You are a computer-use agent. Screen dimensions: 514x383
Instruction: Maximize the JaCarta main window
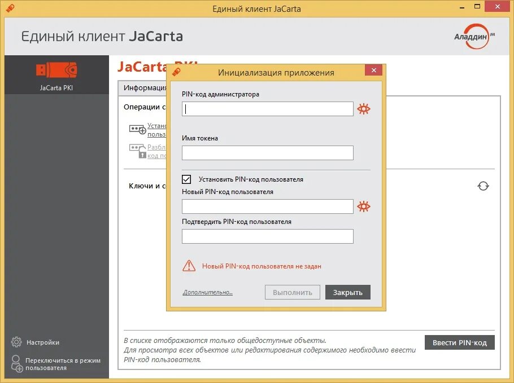click(x=477, y=7)
